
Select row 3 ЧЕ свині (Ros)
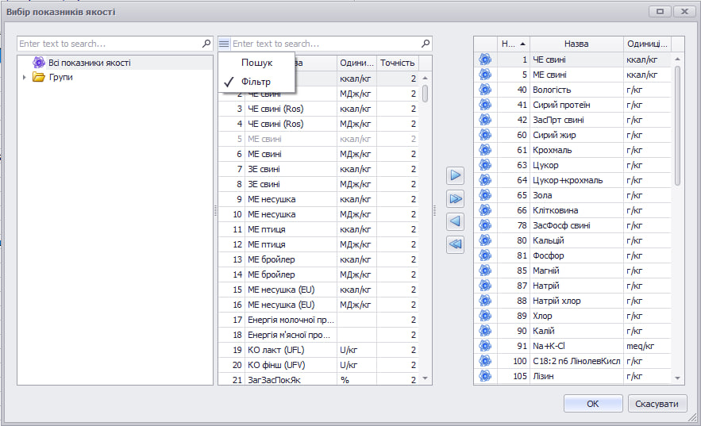click(x=319, y=109)
